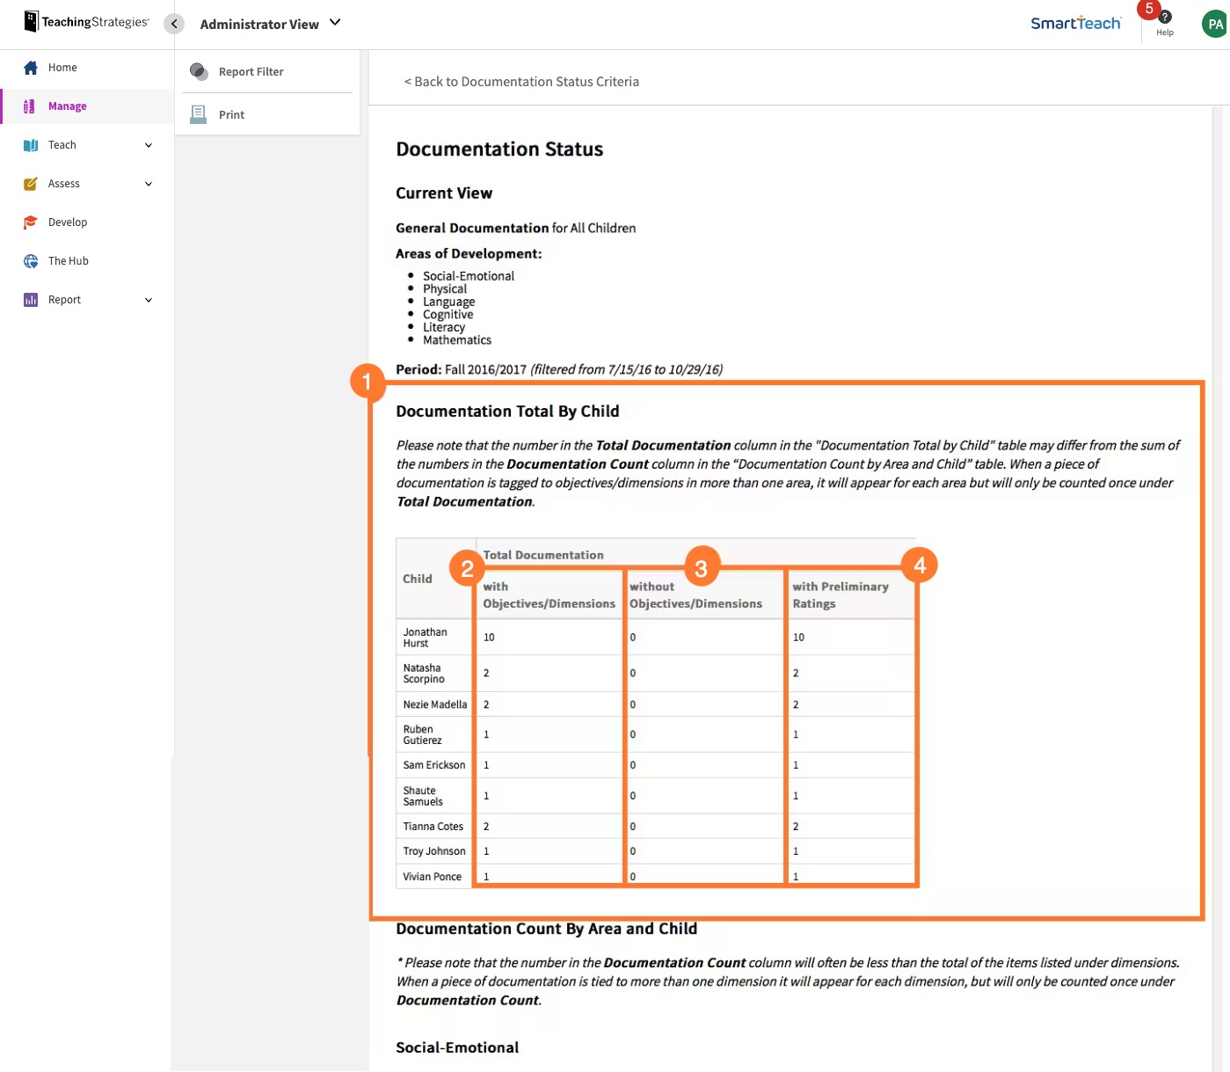The width and height of the screenshot is (1230, 1072).
Task: Expand the Report section chevron
Action: (x=148, y=299)
